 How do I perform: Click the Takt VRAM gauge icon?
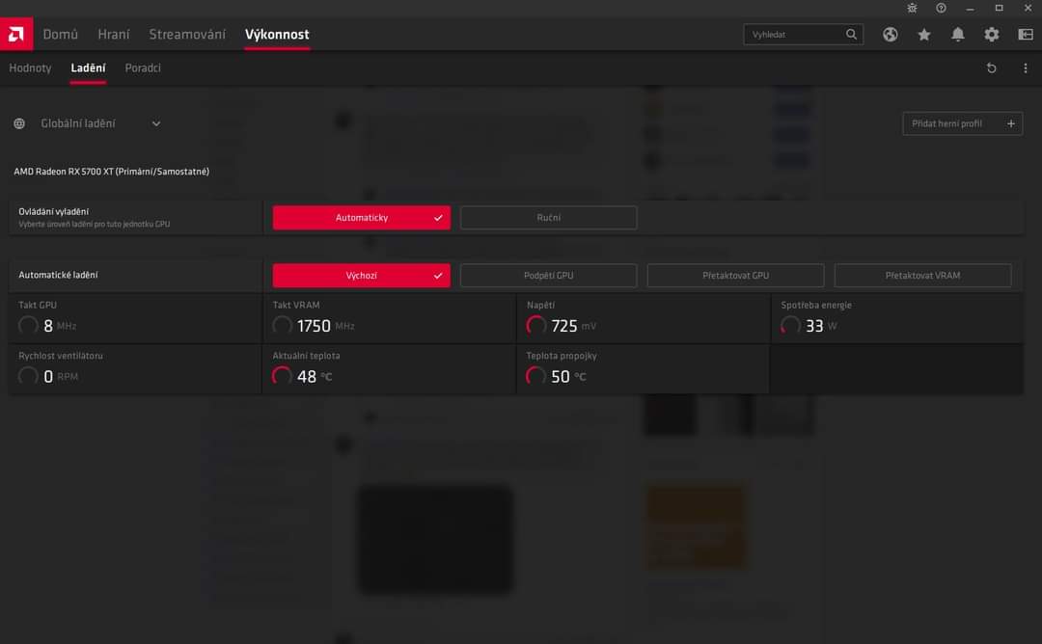point(282,325)
